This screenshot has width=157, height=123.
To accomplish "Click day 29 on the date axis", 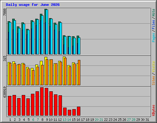I will [138, 120].
